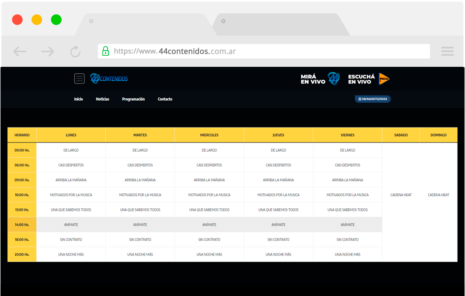Click the 44 Contenidos logo

[x=109, y=79]
